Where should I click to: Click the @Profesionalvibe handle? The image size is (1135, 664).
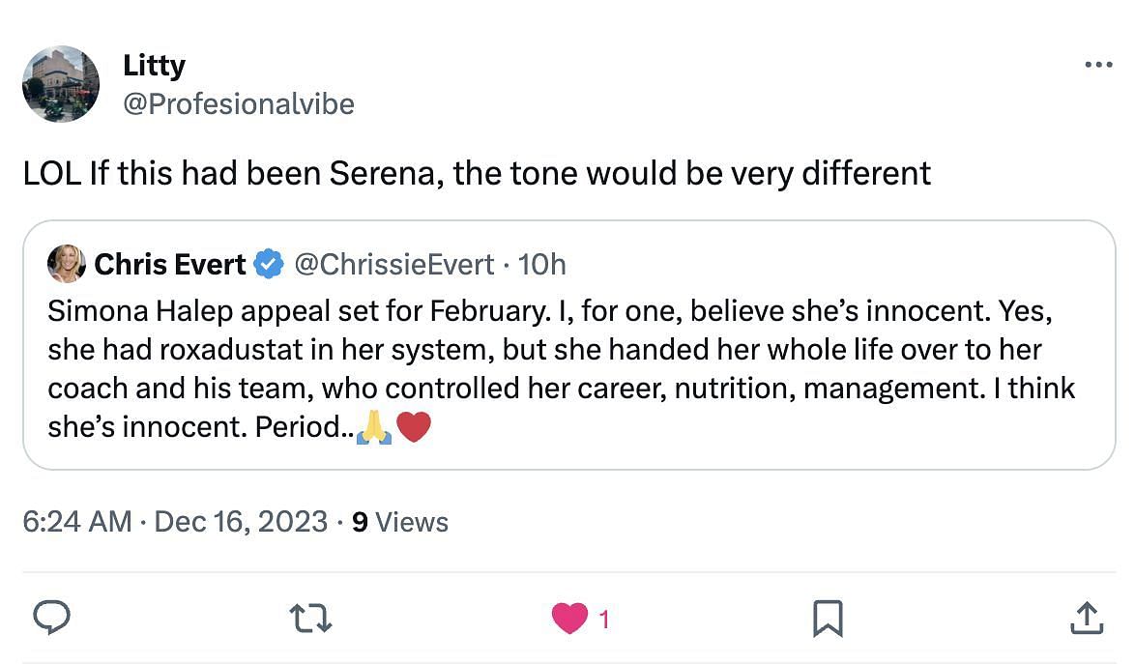click(x=238, y=103)
